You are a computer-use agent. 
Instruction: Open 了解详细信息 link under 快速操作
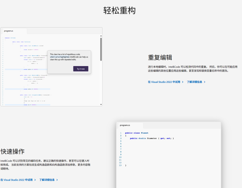(47, 180)
